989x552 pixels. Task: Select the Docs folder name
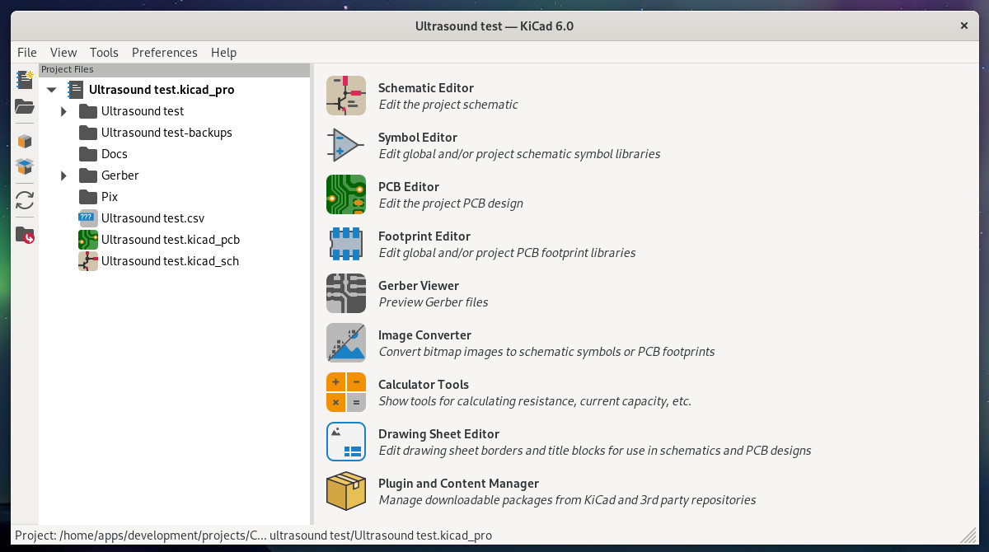click(115, 154)
